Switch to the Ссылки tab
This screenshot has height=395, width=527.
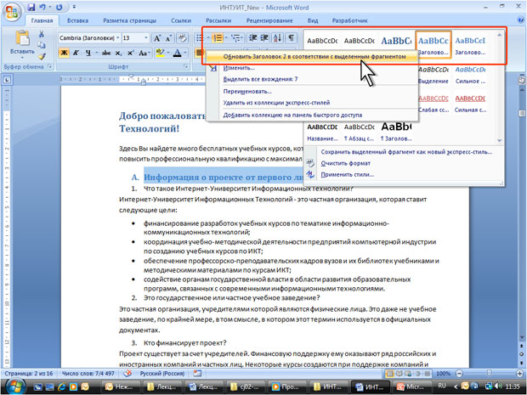[x=181, y=20]
